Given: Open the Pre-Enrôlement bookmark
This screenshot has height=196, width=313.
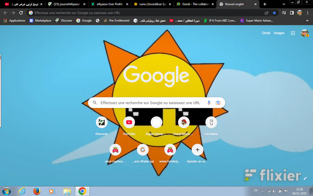Looking at the screenshot, I should 116,21.
